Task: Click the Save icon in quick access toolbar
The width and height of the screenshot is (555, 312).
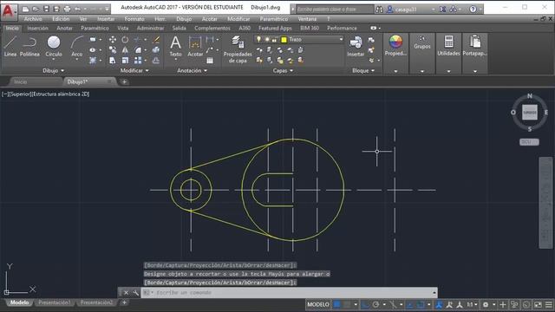Action: pyautogui.click(x=46, y=9)
